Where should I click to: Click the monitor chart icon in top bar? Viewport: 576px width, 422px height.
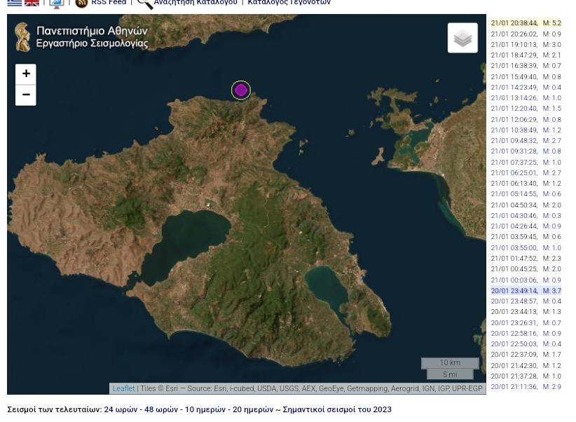click(57, 4)
